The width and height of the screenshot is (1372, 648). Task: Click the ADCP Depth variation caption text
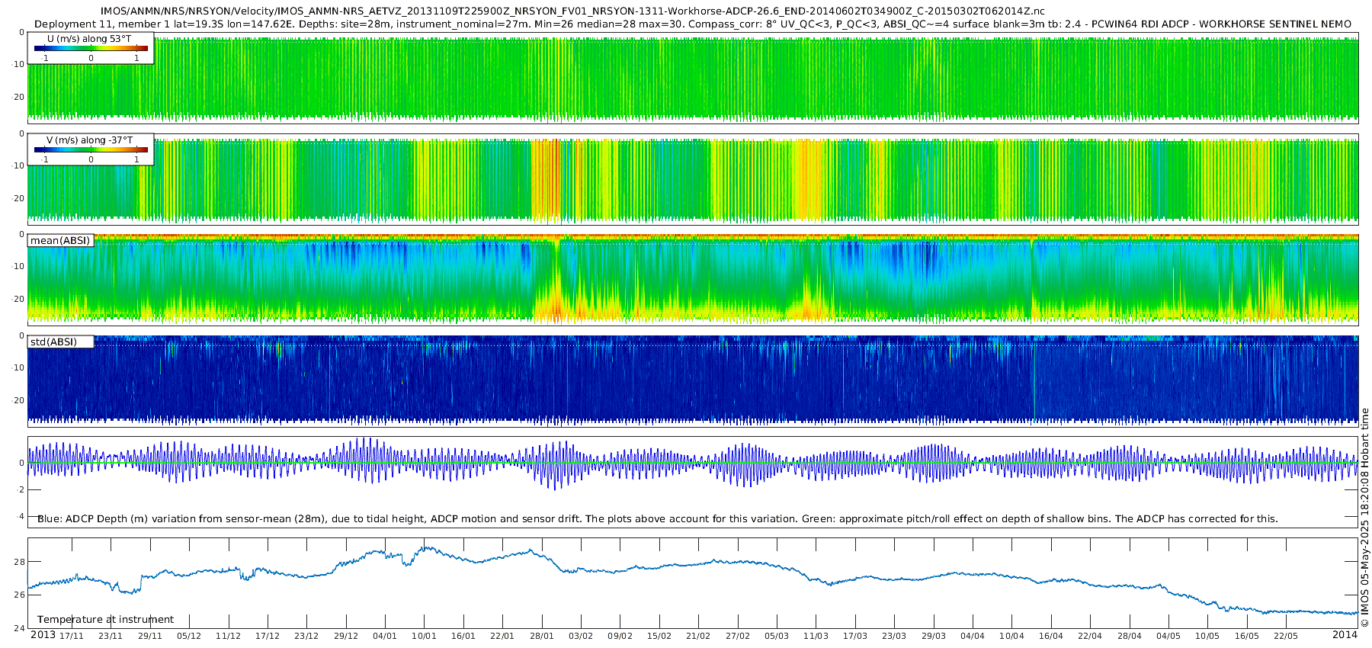coord(657,519)
